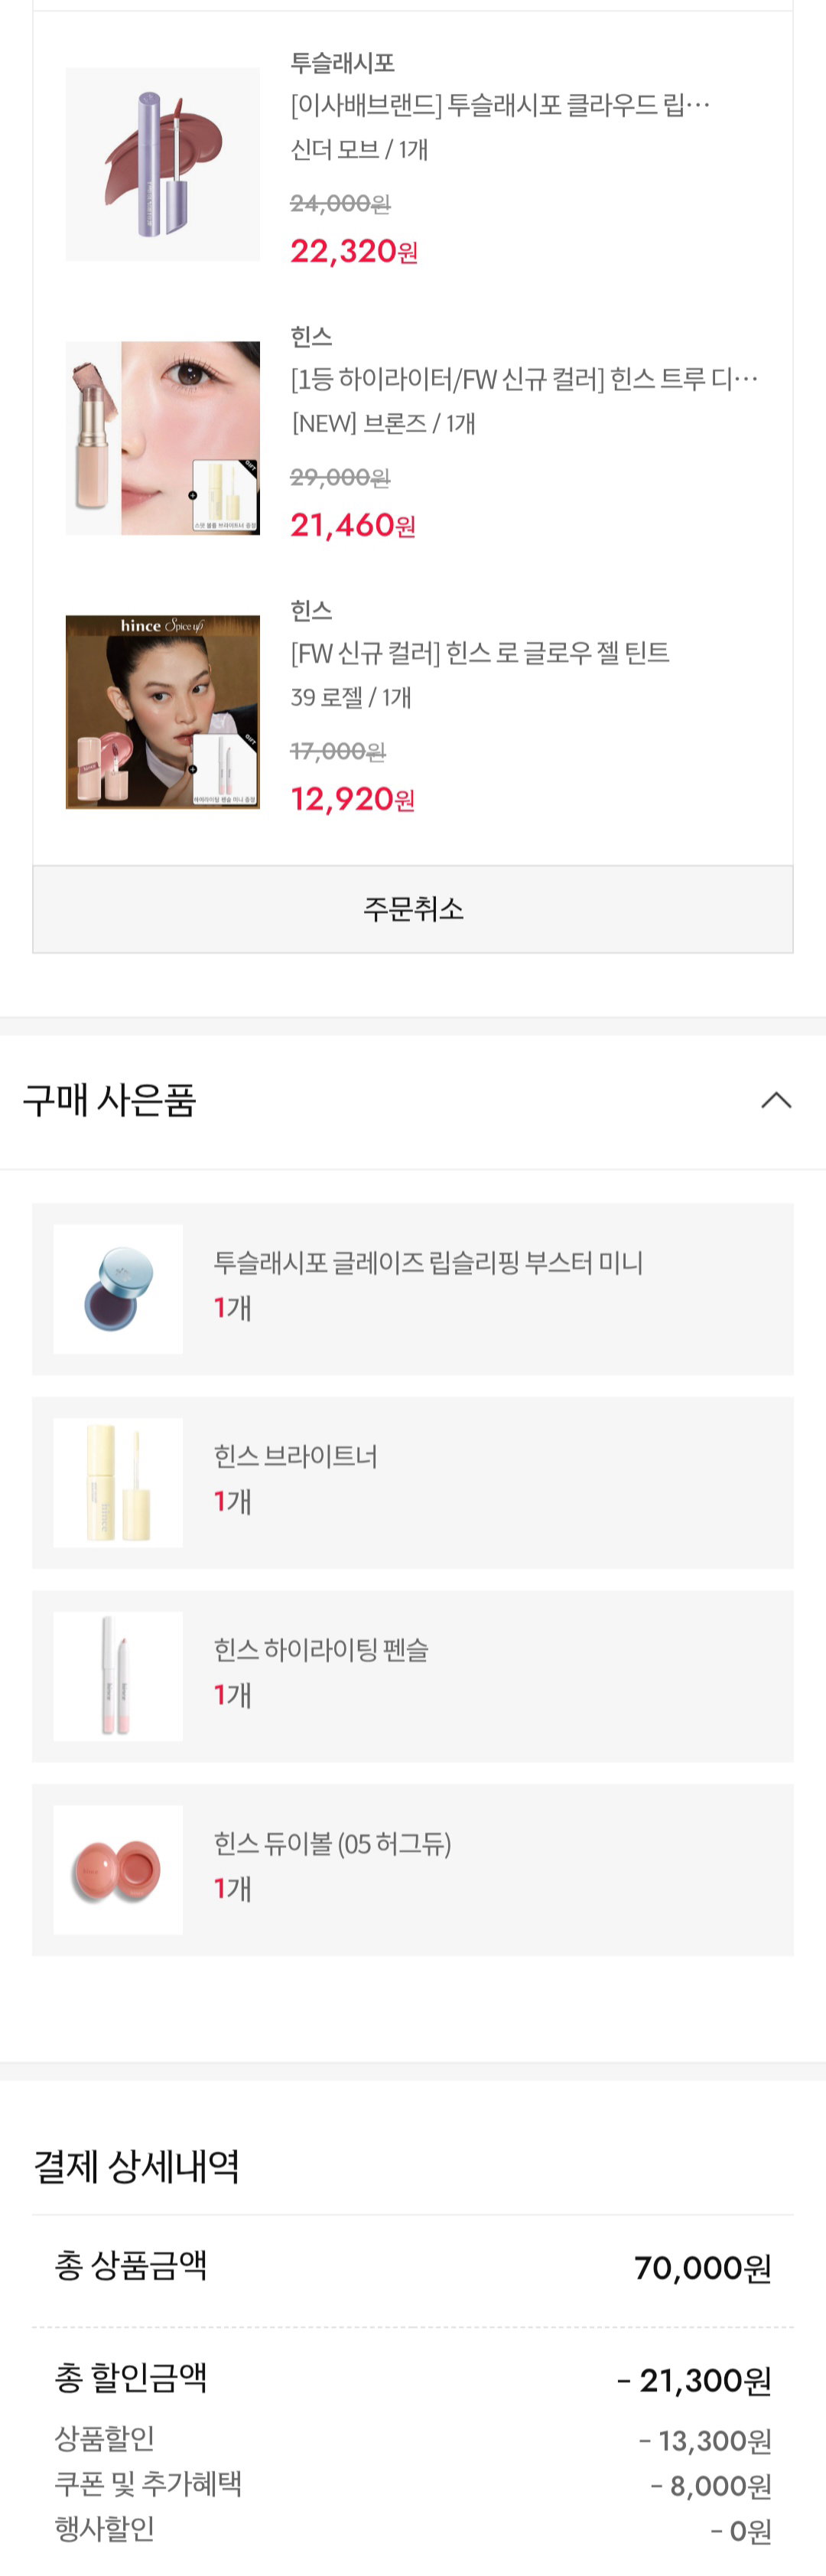826x2576 pixels.
Task: Open the 힌스 트루 디 highlighter thumbnail
Action: 163,438
